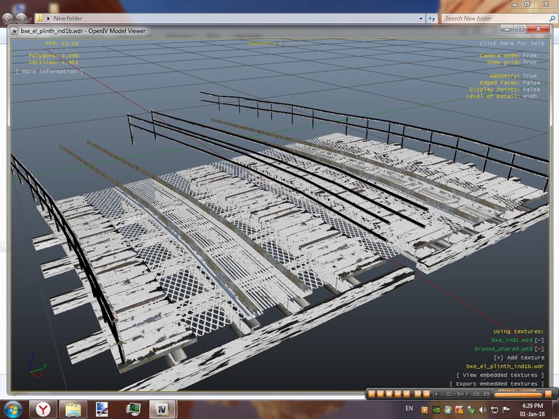Pause playback in the mini player

pos(380,394)
